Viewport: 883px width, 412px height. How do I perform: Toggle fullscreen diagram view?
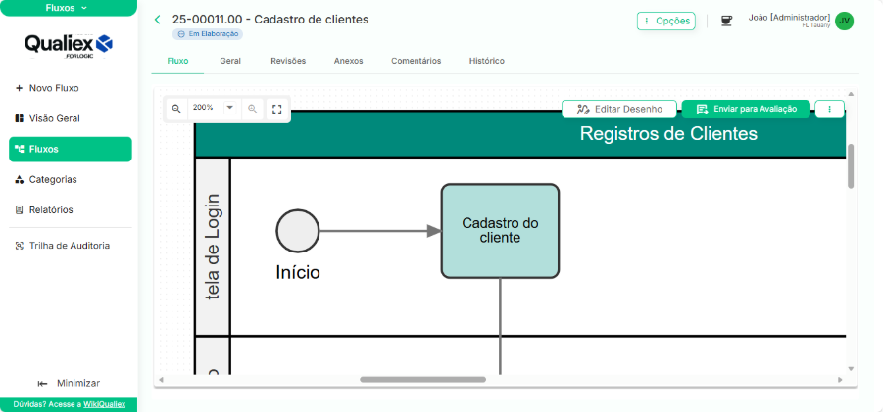[x=276, y=109]
